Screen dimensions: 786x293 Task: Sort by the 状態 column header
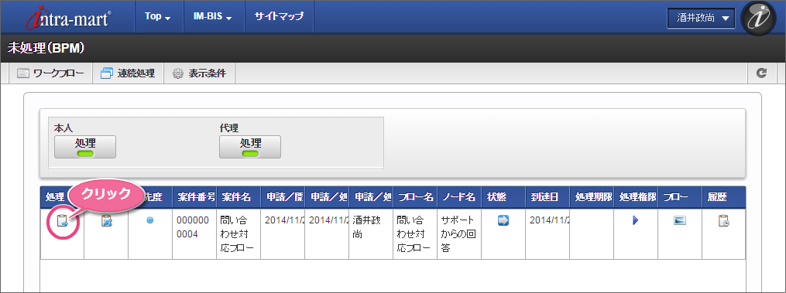pos(503,197)
